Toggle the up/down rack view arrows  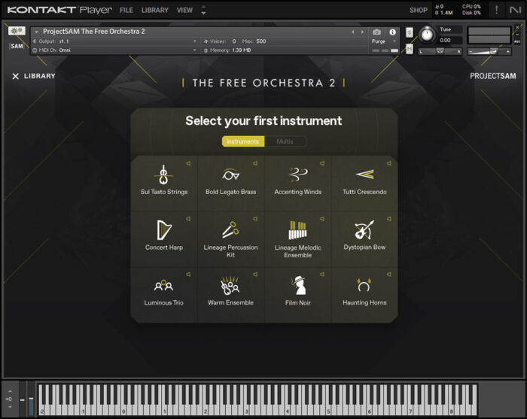click(x=203, y=10)
